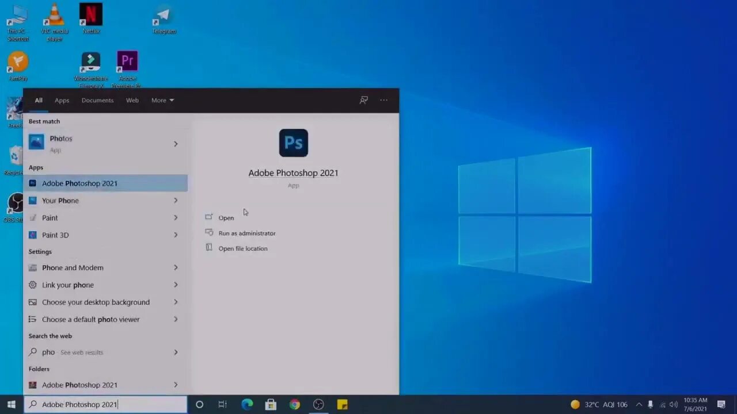Open Microsoft Store from taskbar

271,404
